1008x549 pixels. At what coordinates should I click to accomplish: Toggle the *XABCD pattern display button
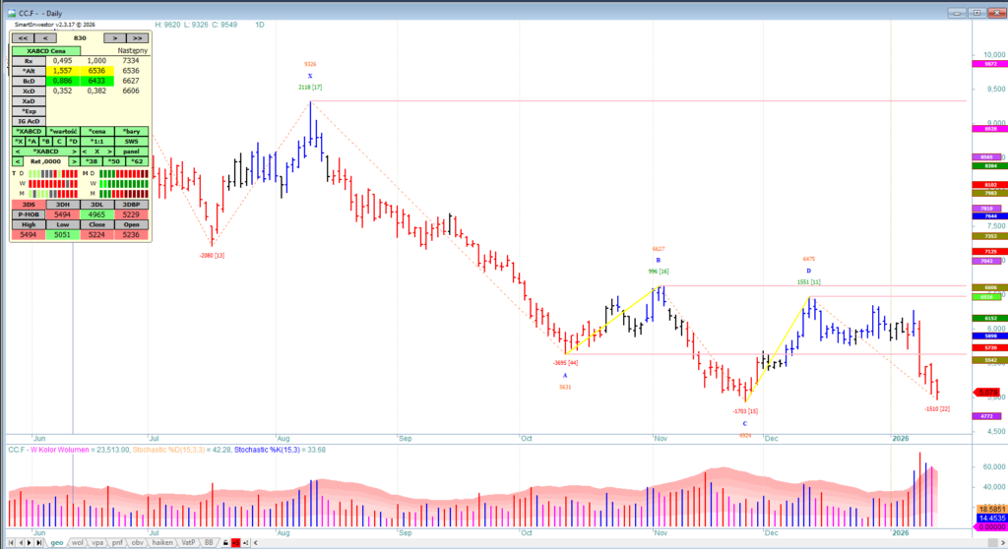28,131
